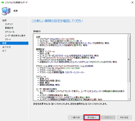Image resolution: width=135 pixels, height=121 pixels.
Task: Click the green arrow wizard title icon
Action: pos(2,2)
